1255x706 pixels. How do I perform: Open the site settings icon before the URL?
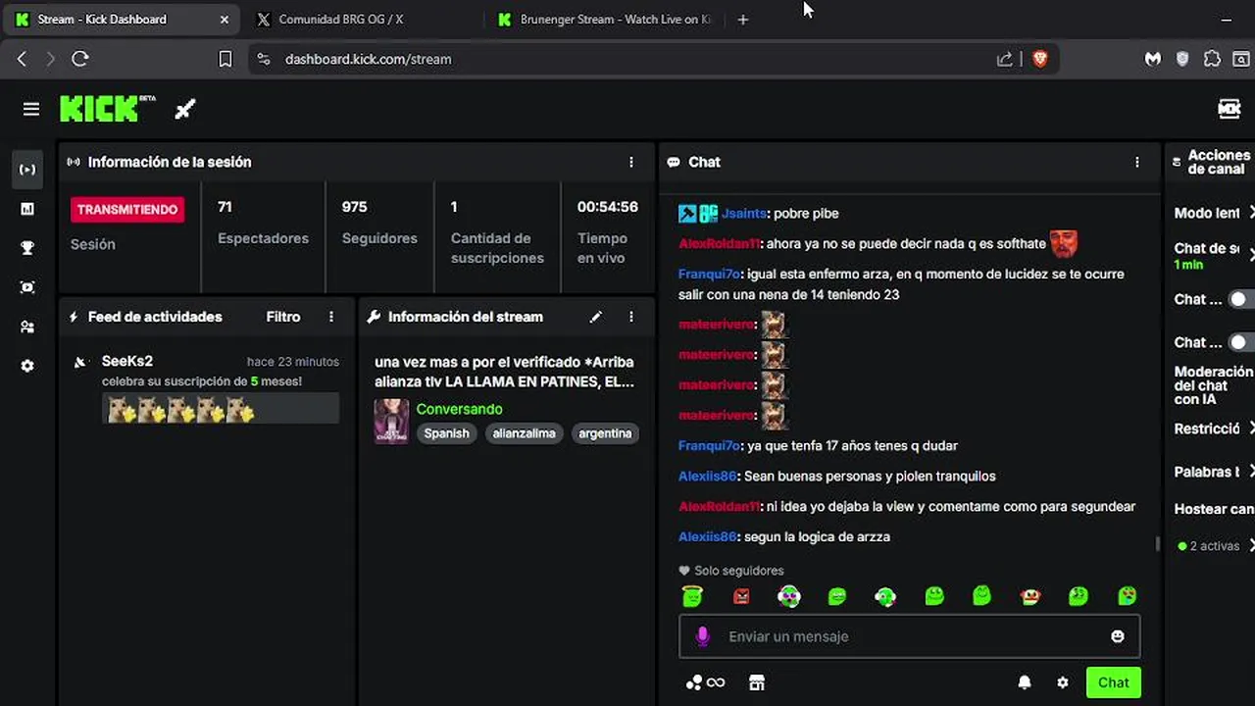(263, 59)
